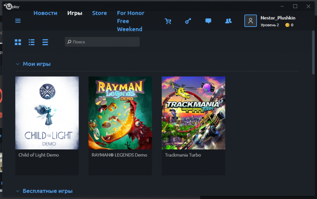Click the Бесплатные игры heading
The width and height of the screenshot is (317, 199).
47,191
